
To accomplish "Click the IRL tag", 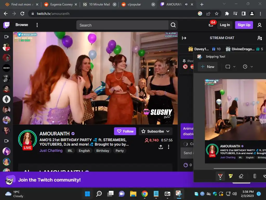I will pyautogui.click(x=70, y=151).
